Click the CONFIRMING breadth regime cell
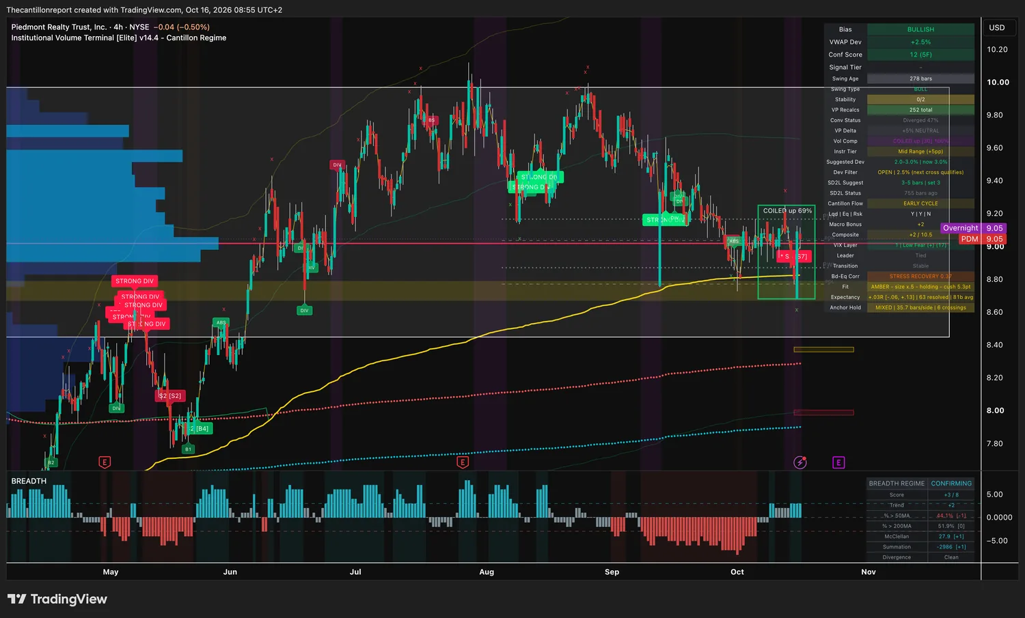The image size is (1025, 618). [x=951, y=483]
